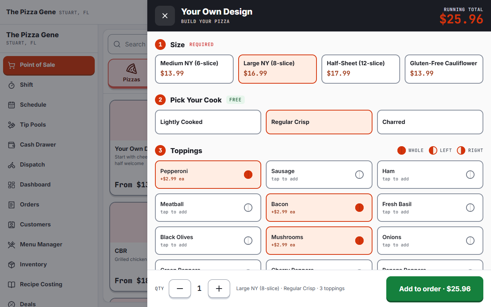The height and width of the screenshot is (307, 491).
Task: Select Medium NY (6-slice) size
Action: 194,69
